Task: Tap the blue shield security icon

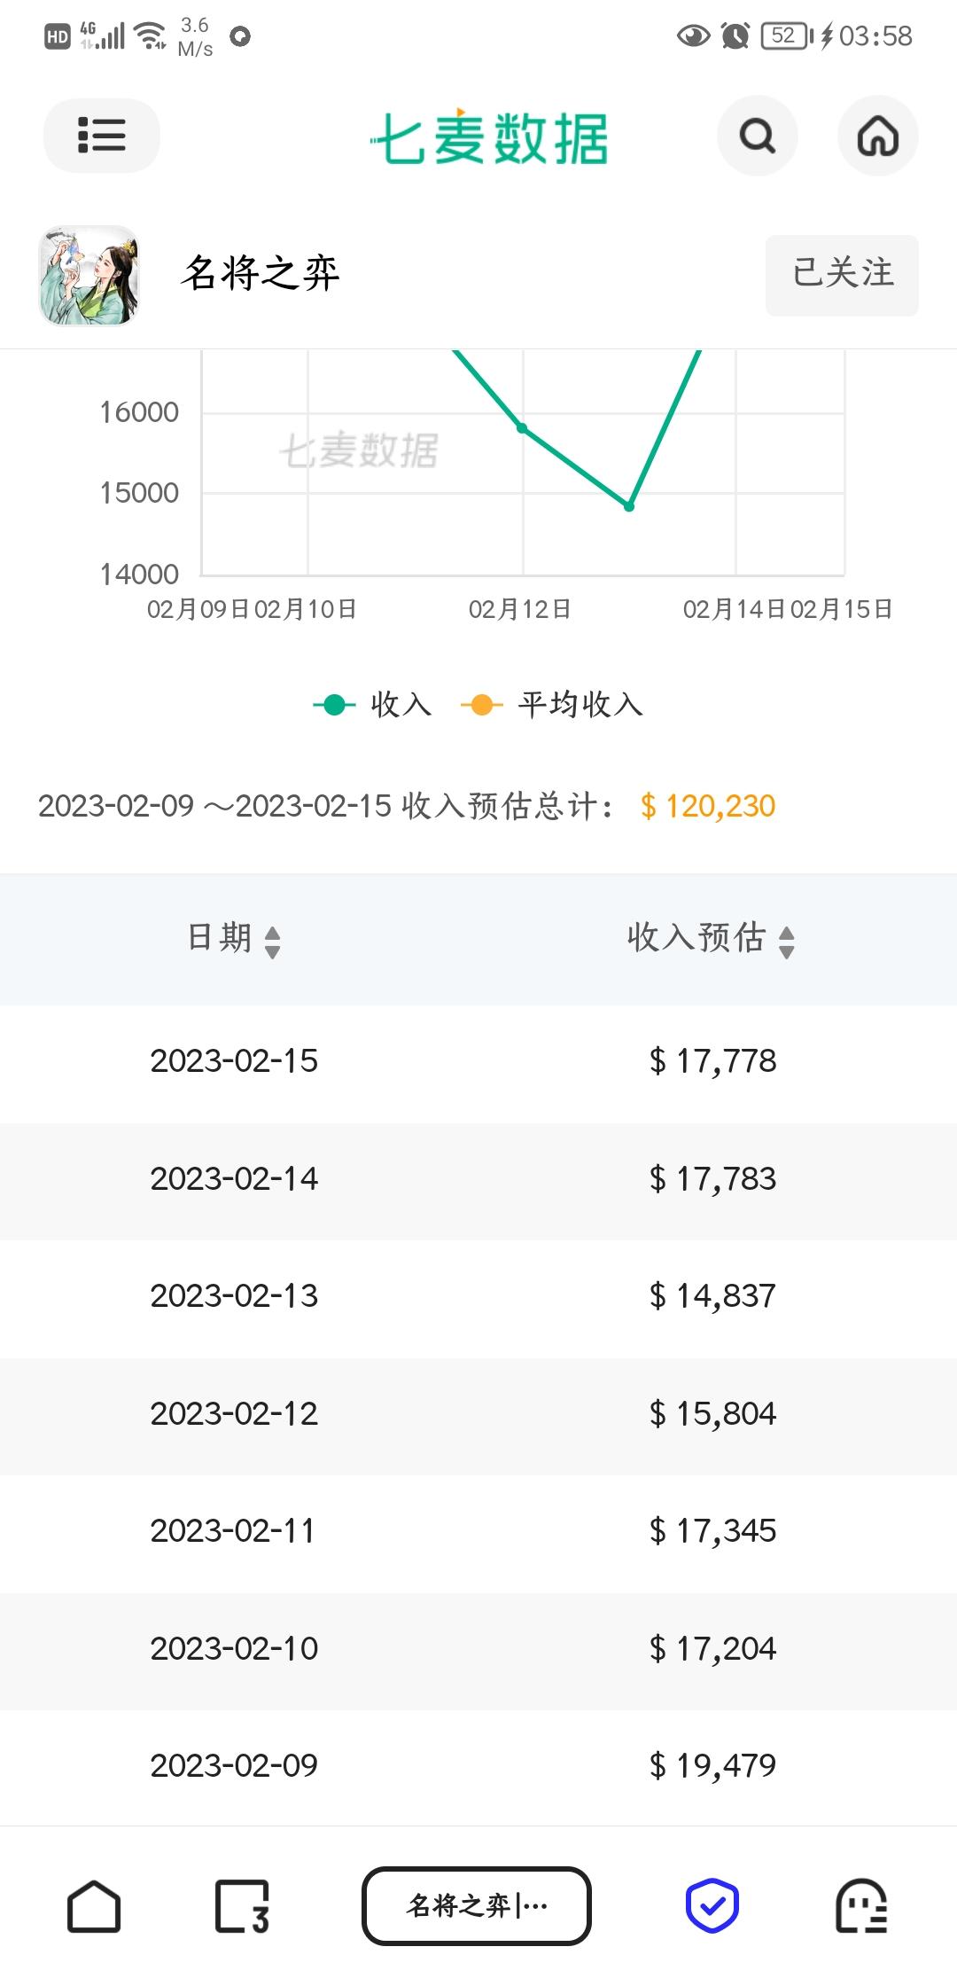Action: point(712,1905)
